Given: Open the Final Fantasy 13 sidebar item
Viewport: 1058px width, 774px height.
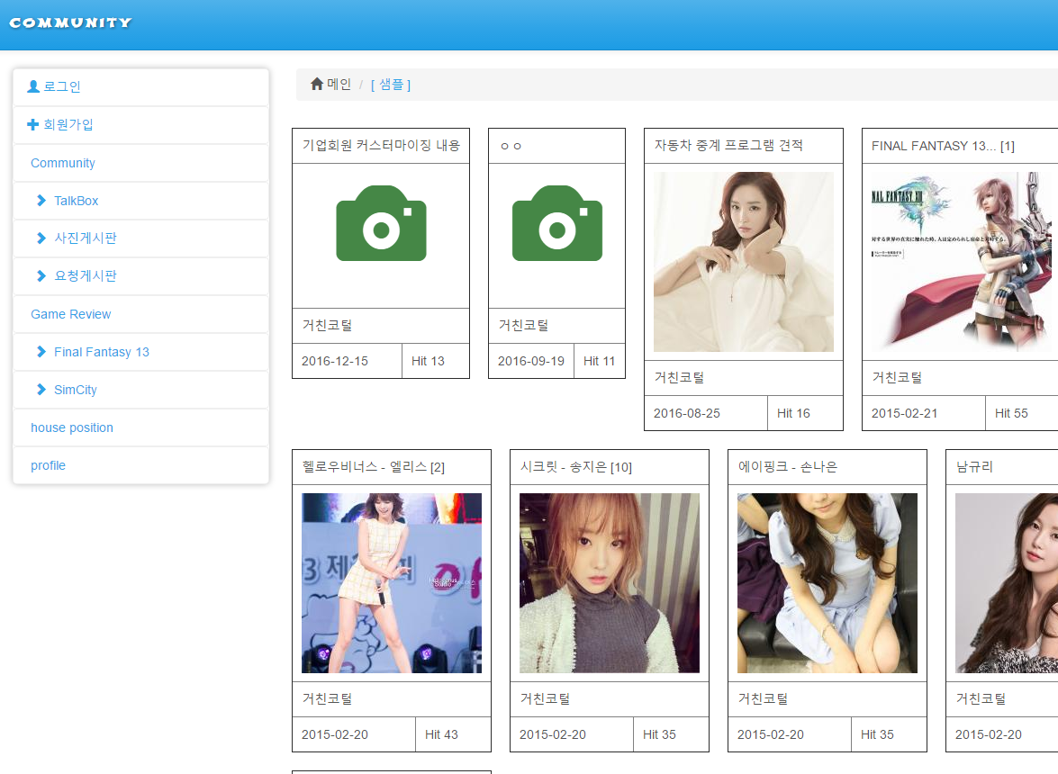Looking at the screenshot, I should pyautogui.click(x=101, y=352).
